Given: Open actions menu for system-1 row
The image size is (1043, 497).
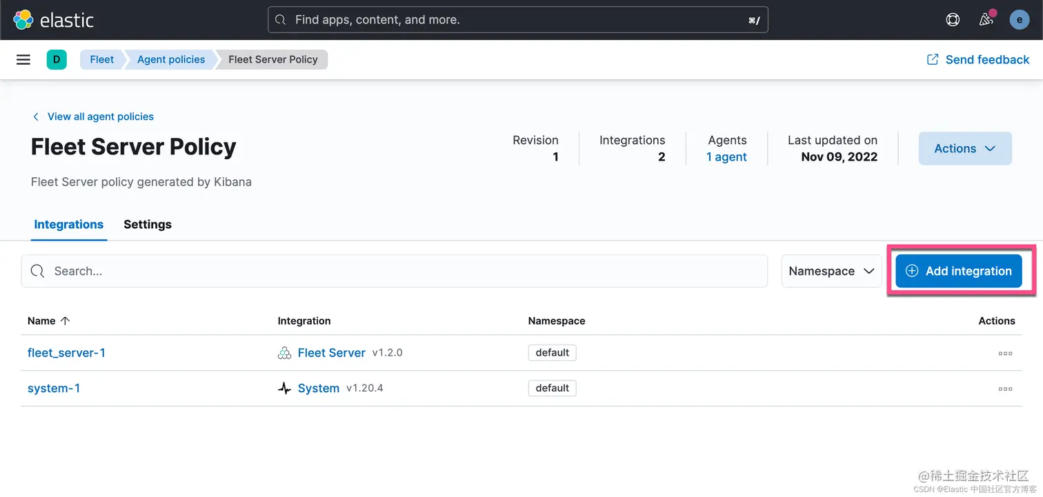Looking at the screenshot, I should [x=1005, y=389].
